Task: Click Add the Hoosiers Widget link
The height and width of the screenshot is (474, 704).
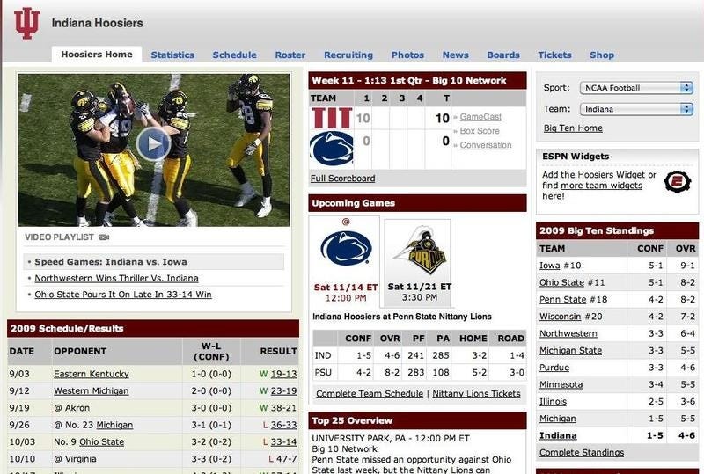Action: click(x=593, y=175)
